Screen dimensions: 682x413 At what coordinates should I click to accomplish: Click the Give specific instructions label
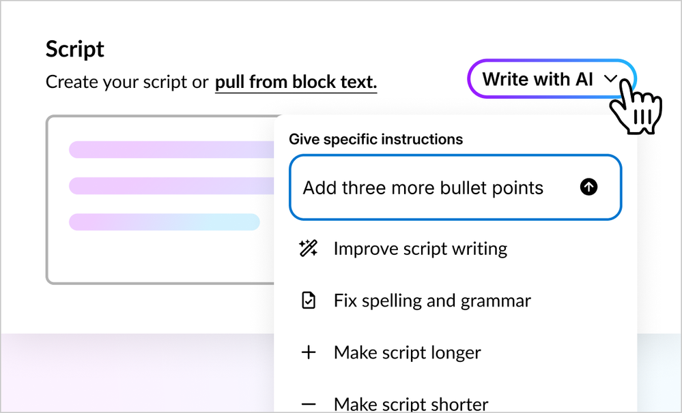(375, 139)
